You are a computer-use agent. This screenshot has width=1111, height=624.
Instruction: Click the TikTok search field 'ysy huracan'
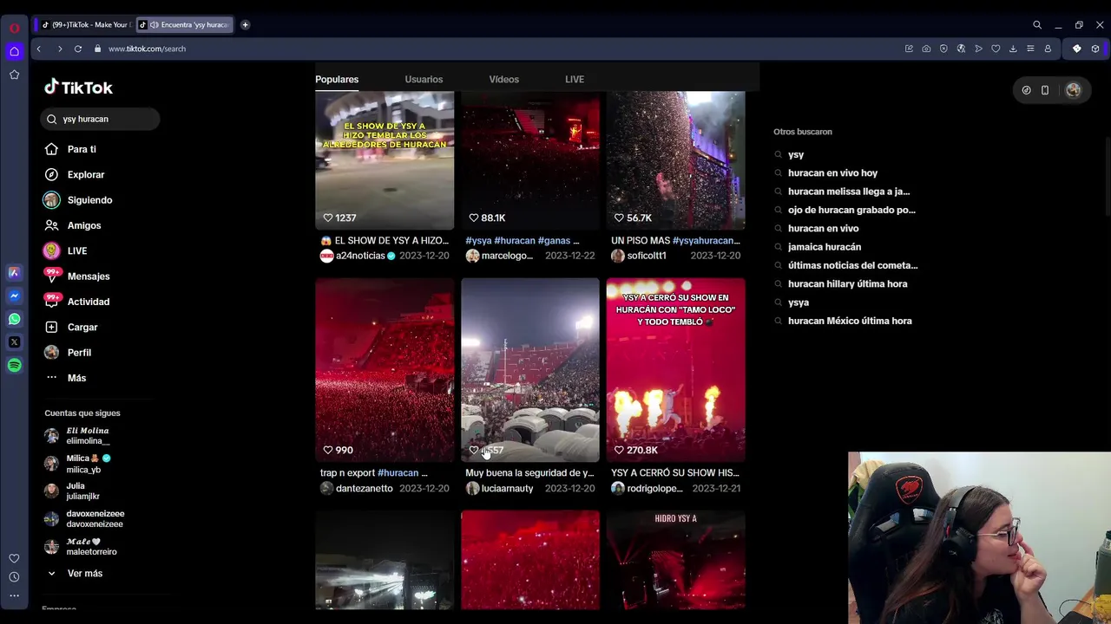click(x=100, y=119)
